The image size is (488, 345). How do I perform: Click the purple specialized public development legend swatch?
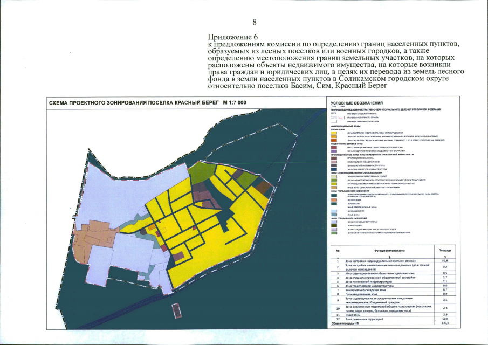pos(334,151)
